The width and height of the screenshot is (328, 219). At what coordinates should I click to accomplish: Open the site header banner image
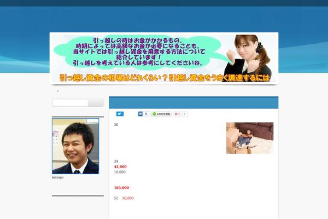[164, 59]
